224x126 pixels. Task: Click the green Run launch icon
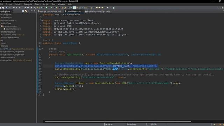46,8
